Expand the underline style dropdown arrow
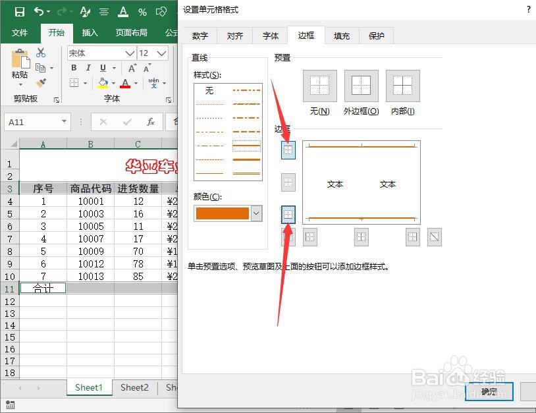536x413 pixels. point(114,68)
